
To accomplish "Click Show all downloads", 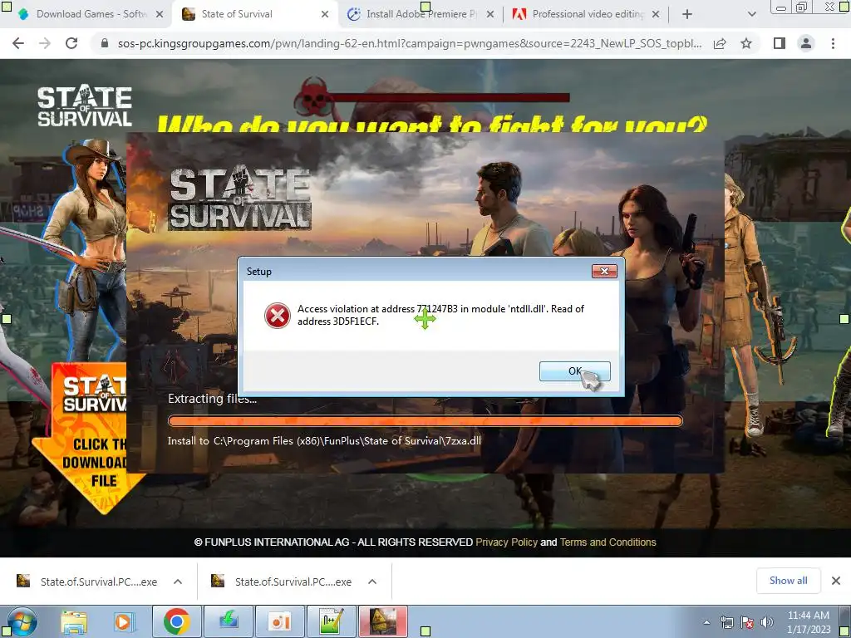I will pyautogui.click(x=788, y=581).
